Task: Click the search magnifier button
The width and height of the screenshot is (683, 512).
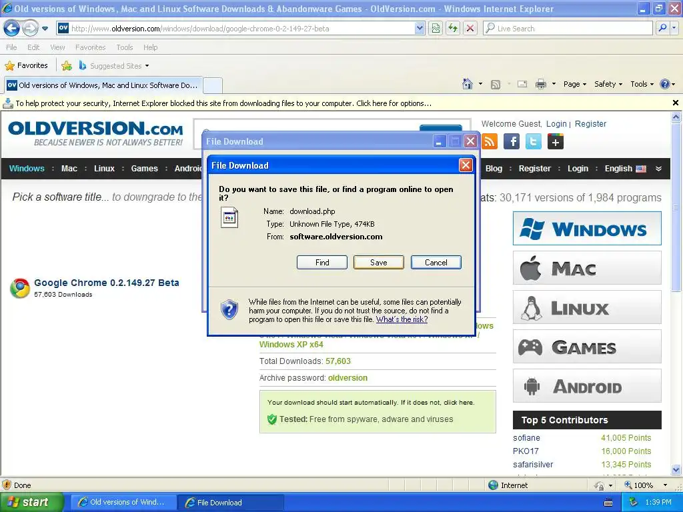Action: click(662, 29)
